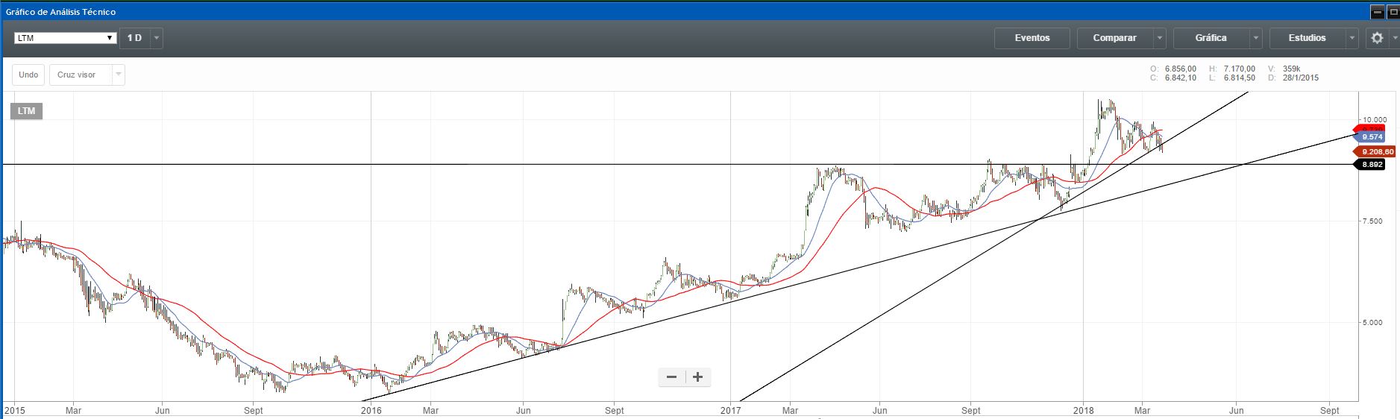The height and width of the screenshot is (419, 1400).
Task: Click the 2018 label on time axis
Action: click(x=1083, y=411)
